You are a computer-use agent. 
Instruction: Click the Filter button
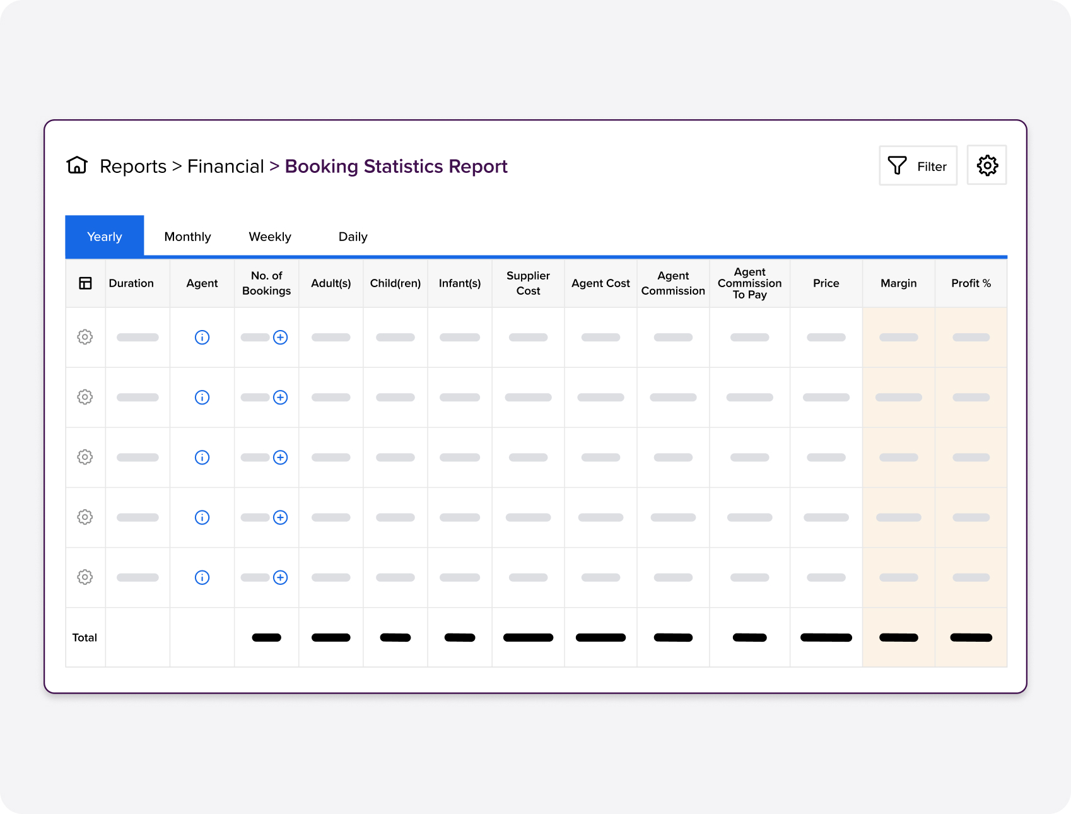(918, 166)
